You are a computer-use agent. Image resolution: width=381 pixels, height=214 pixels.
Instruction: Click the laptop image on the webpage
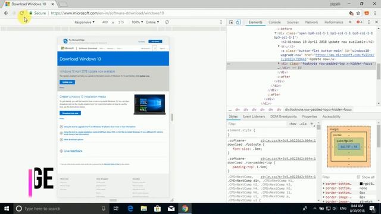pyautogui.click(x=149, y=105)
